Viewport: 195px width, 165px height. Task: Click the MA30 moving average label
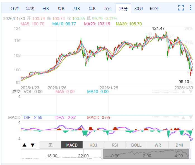tap(129, 24)
